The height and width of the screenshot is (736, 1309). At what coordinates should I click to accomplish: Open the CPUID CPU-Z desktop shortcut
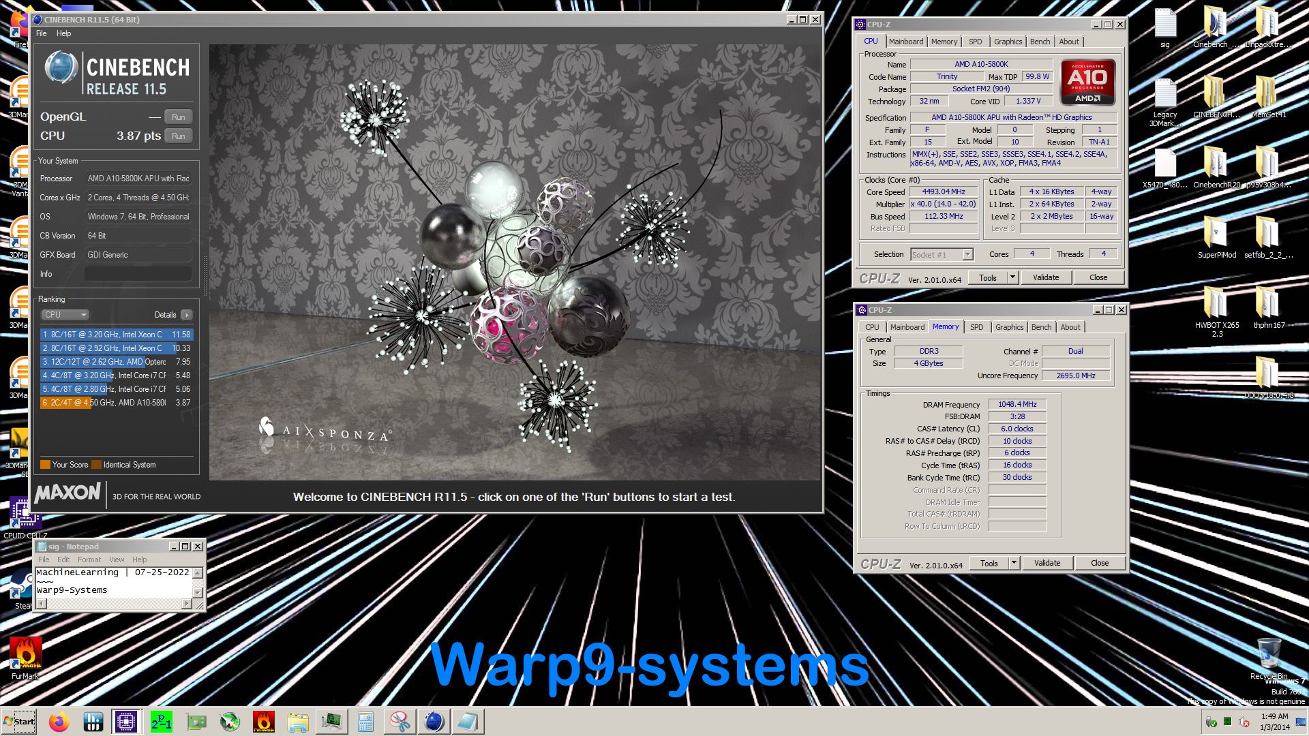pos(25,518)
